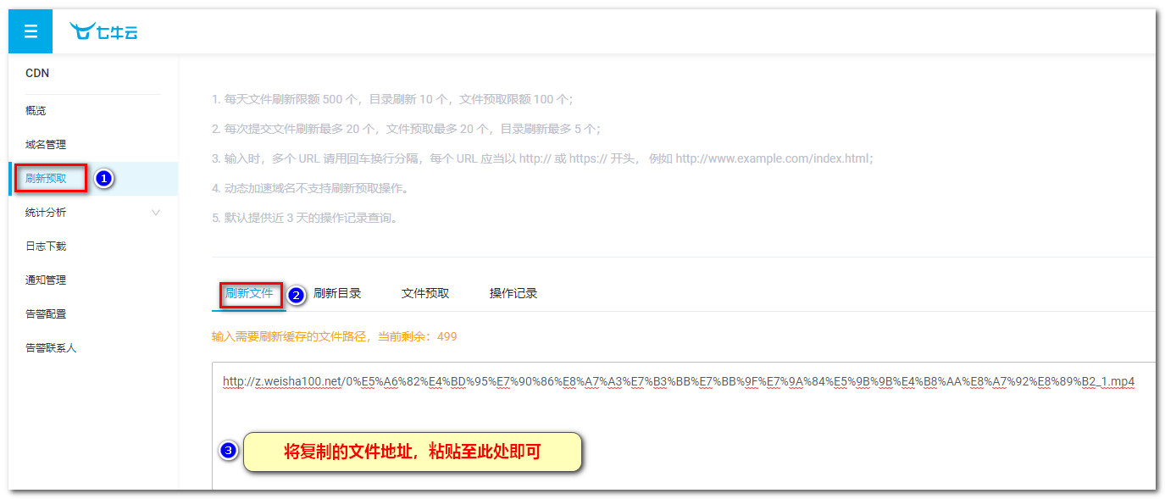1165x499 pixels.
Task: Open the 操作记录 tab
Action: (513, 293)
